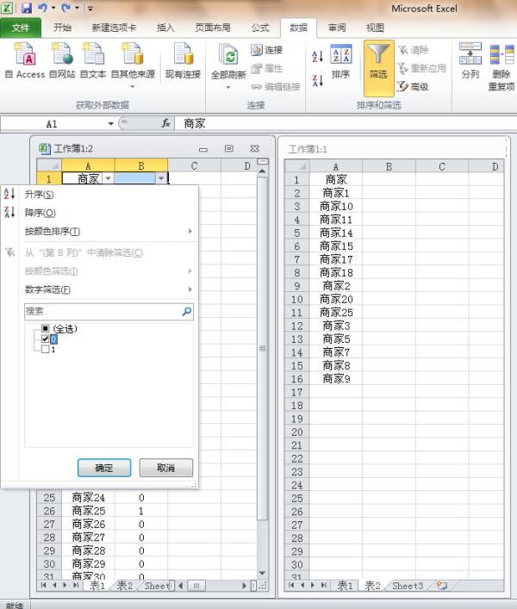
Task: Click the OK (确定) button
Action: coord(104,468)
